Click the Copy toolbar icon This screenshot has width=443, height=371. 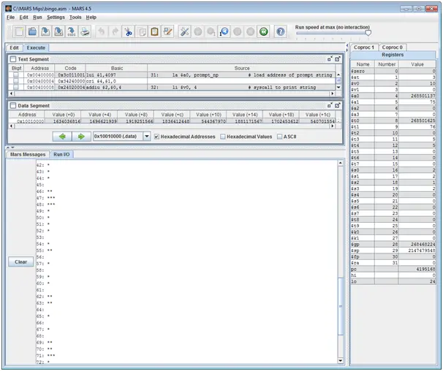[x=141, y=31]
